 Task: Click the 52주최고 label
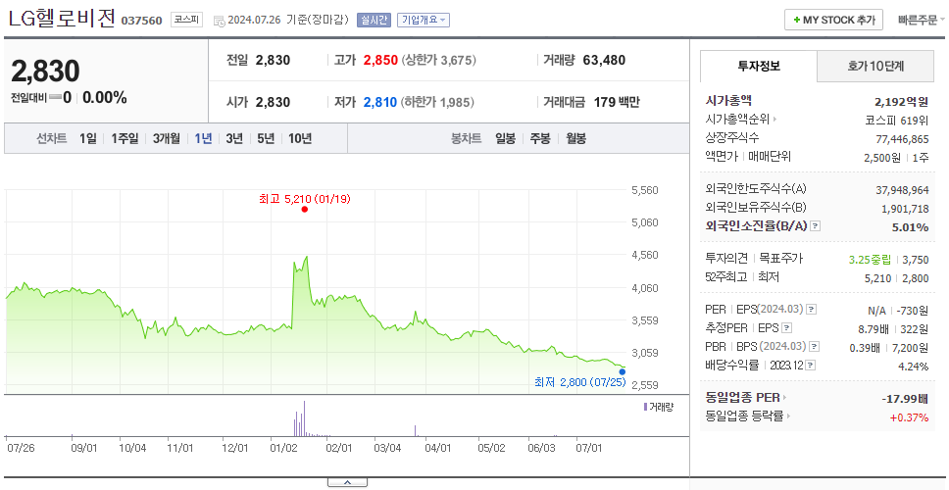point(726,277)
